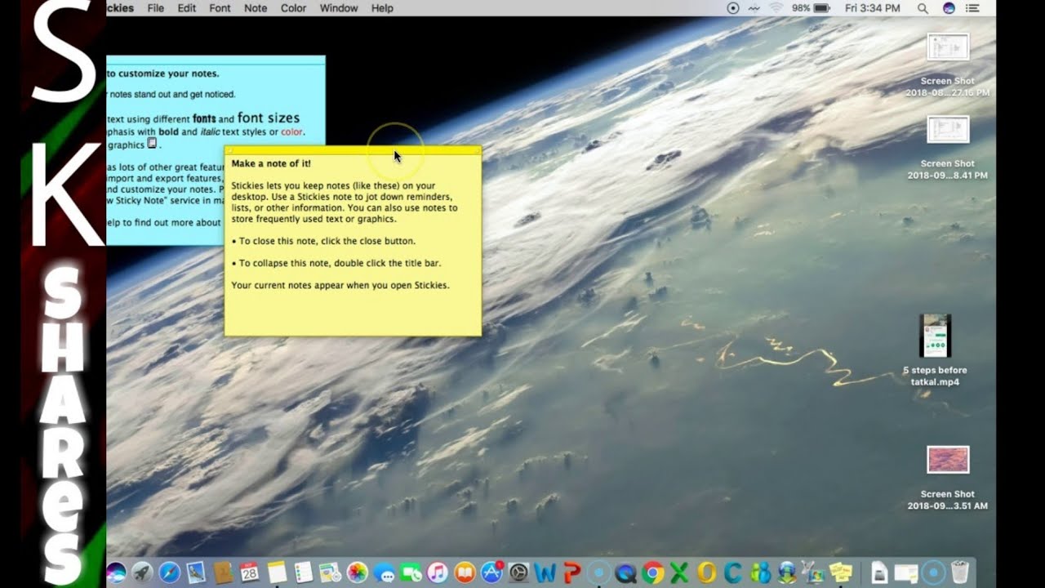
Task: Open the Color menu
Action: [x=293, y=8]
